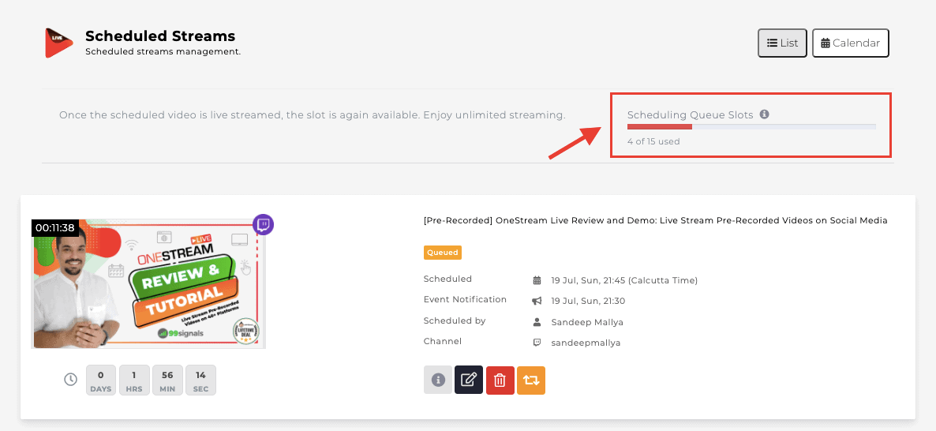The image size is (936, 431).
Task: Click the megaphone Event Notification icon
Action: (x=537, y=301)
